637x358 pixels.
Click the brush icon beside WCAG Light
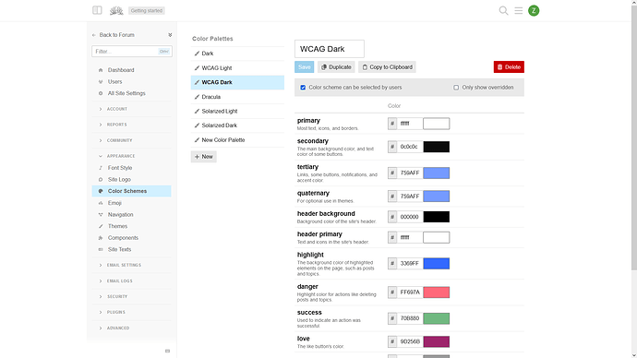coord(197,68)
